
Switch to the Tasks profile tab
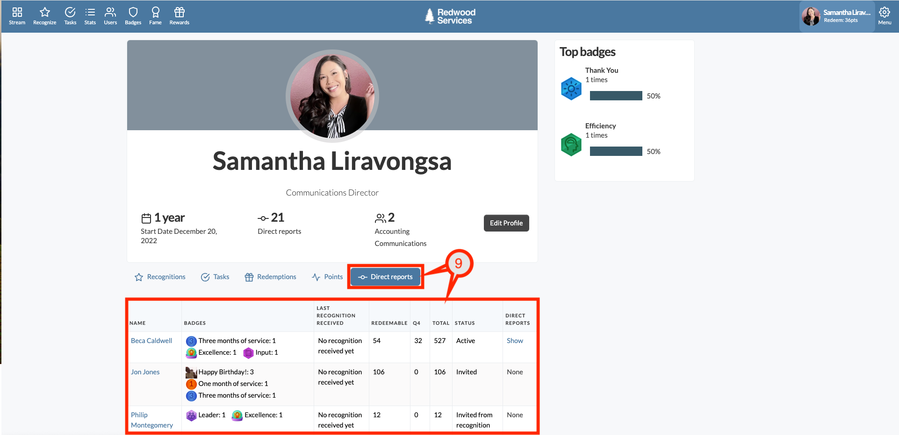click(x=215, y=277)
